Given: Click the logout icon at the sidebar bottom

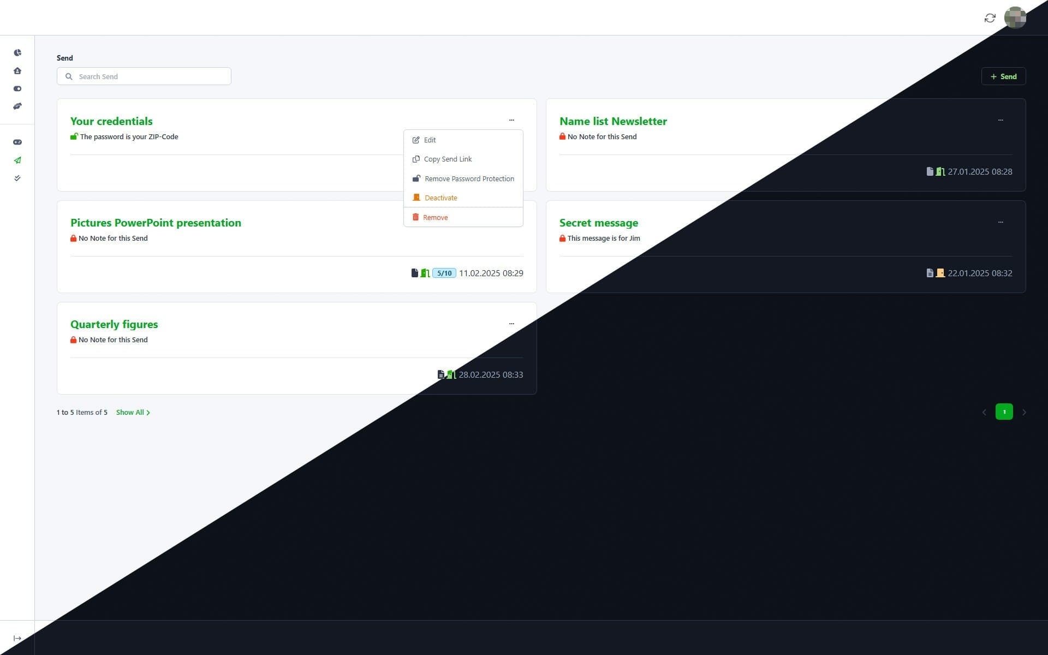Looking at the screenshot, I should (17, 638).
